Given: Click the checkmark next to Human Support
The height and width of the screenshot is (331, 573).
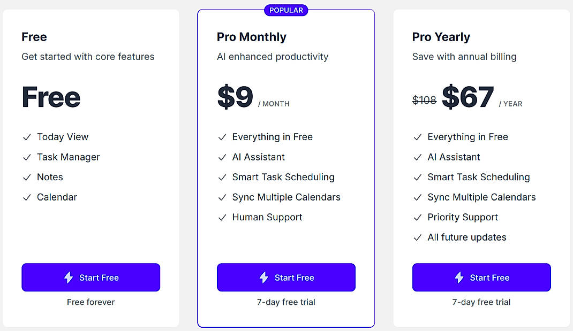Looking at the screenshot, I should [x=222, y=217].
